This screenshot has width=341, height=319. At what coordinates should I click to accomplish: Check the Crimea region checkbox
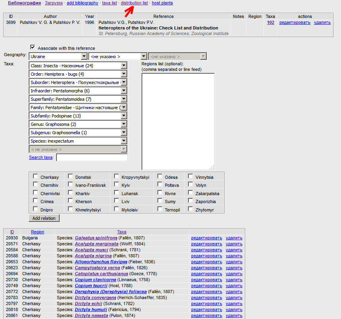click(x=36, y=201)
